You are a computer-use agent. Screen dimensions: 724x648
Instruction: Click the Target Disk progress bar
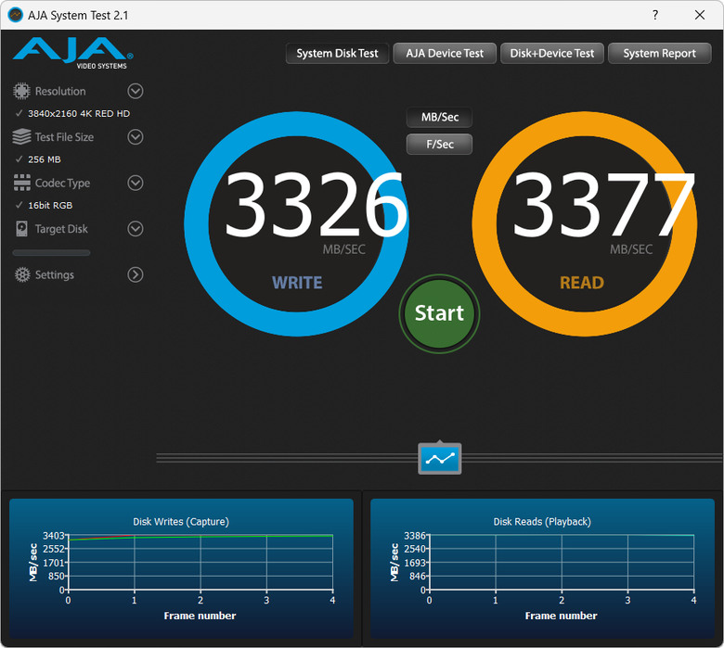click(x=51, y=253)
